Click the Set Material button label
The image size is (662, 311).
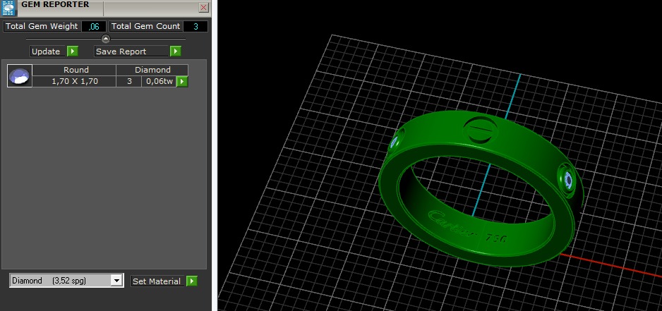[158, 281]
